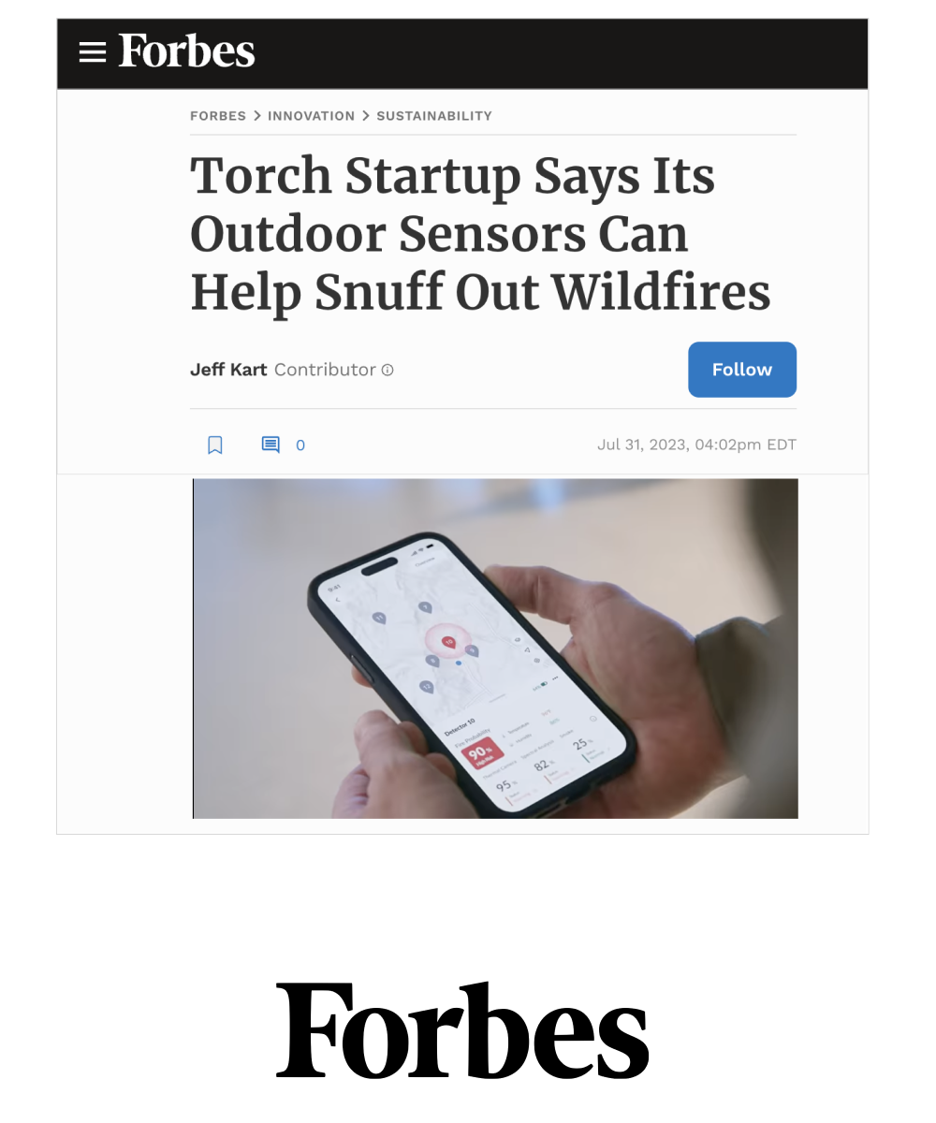Click chevron between Innovation and Sustainability

tap(366, 116)
